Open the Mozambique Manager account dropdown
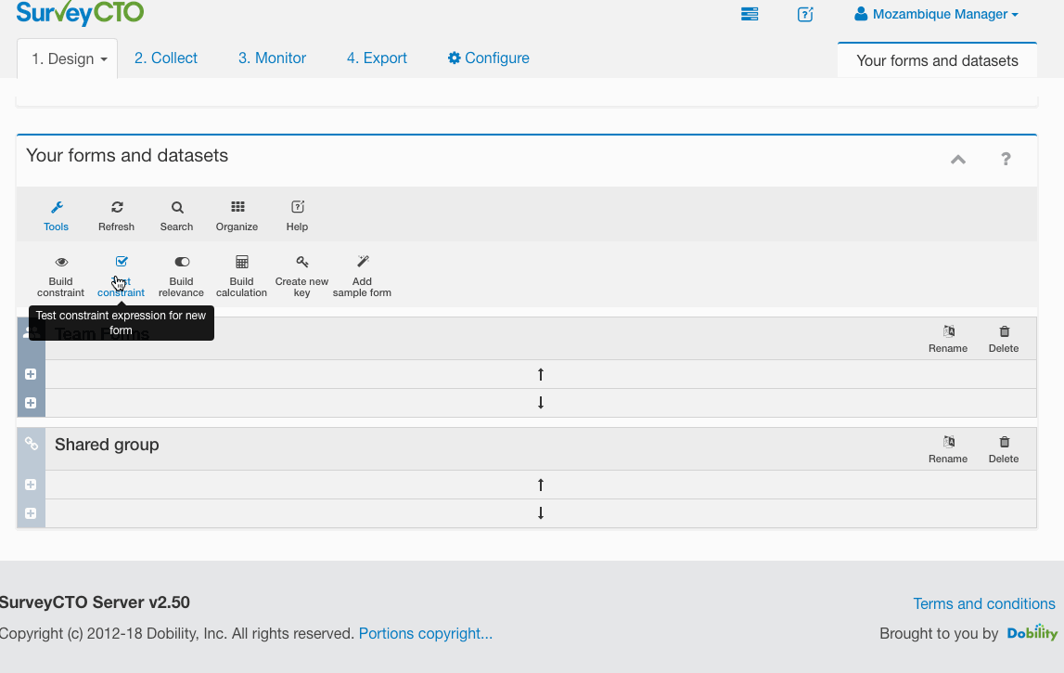Viewport: 1064px width, 673px height. (x=936, y=14)
